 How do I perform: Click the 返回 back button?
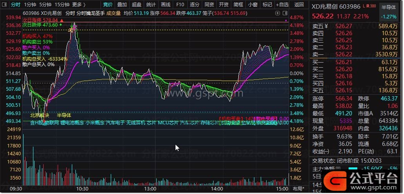tap(299, 4)
